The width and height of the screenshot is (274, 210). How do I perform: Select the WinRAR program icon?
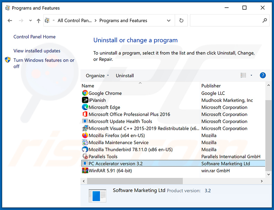pos(85,170)
